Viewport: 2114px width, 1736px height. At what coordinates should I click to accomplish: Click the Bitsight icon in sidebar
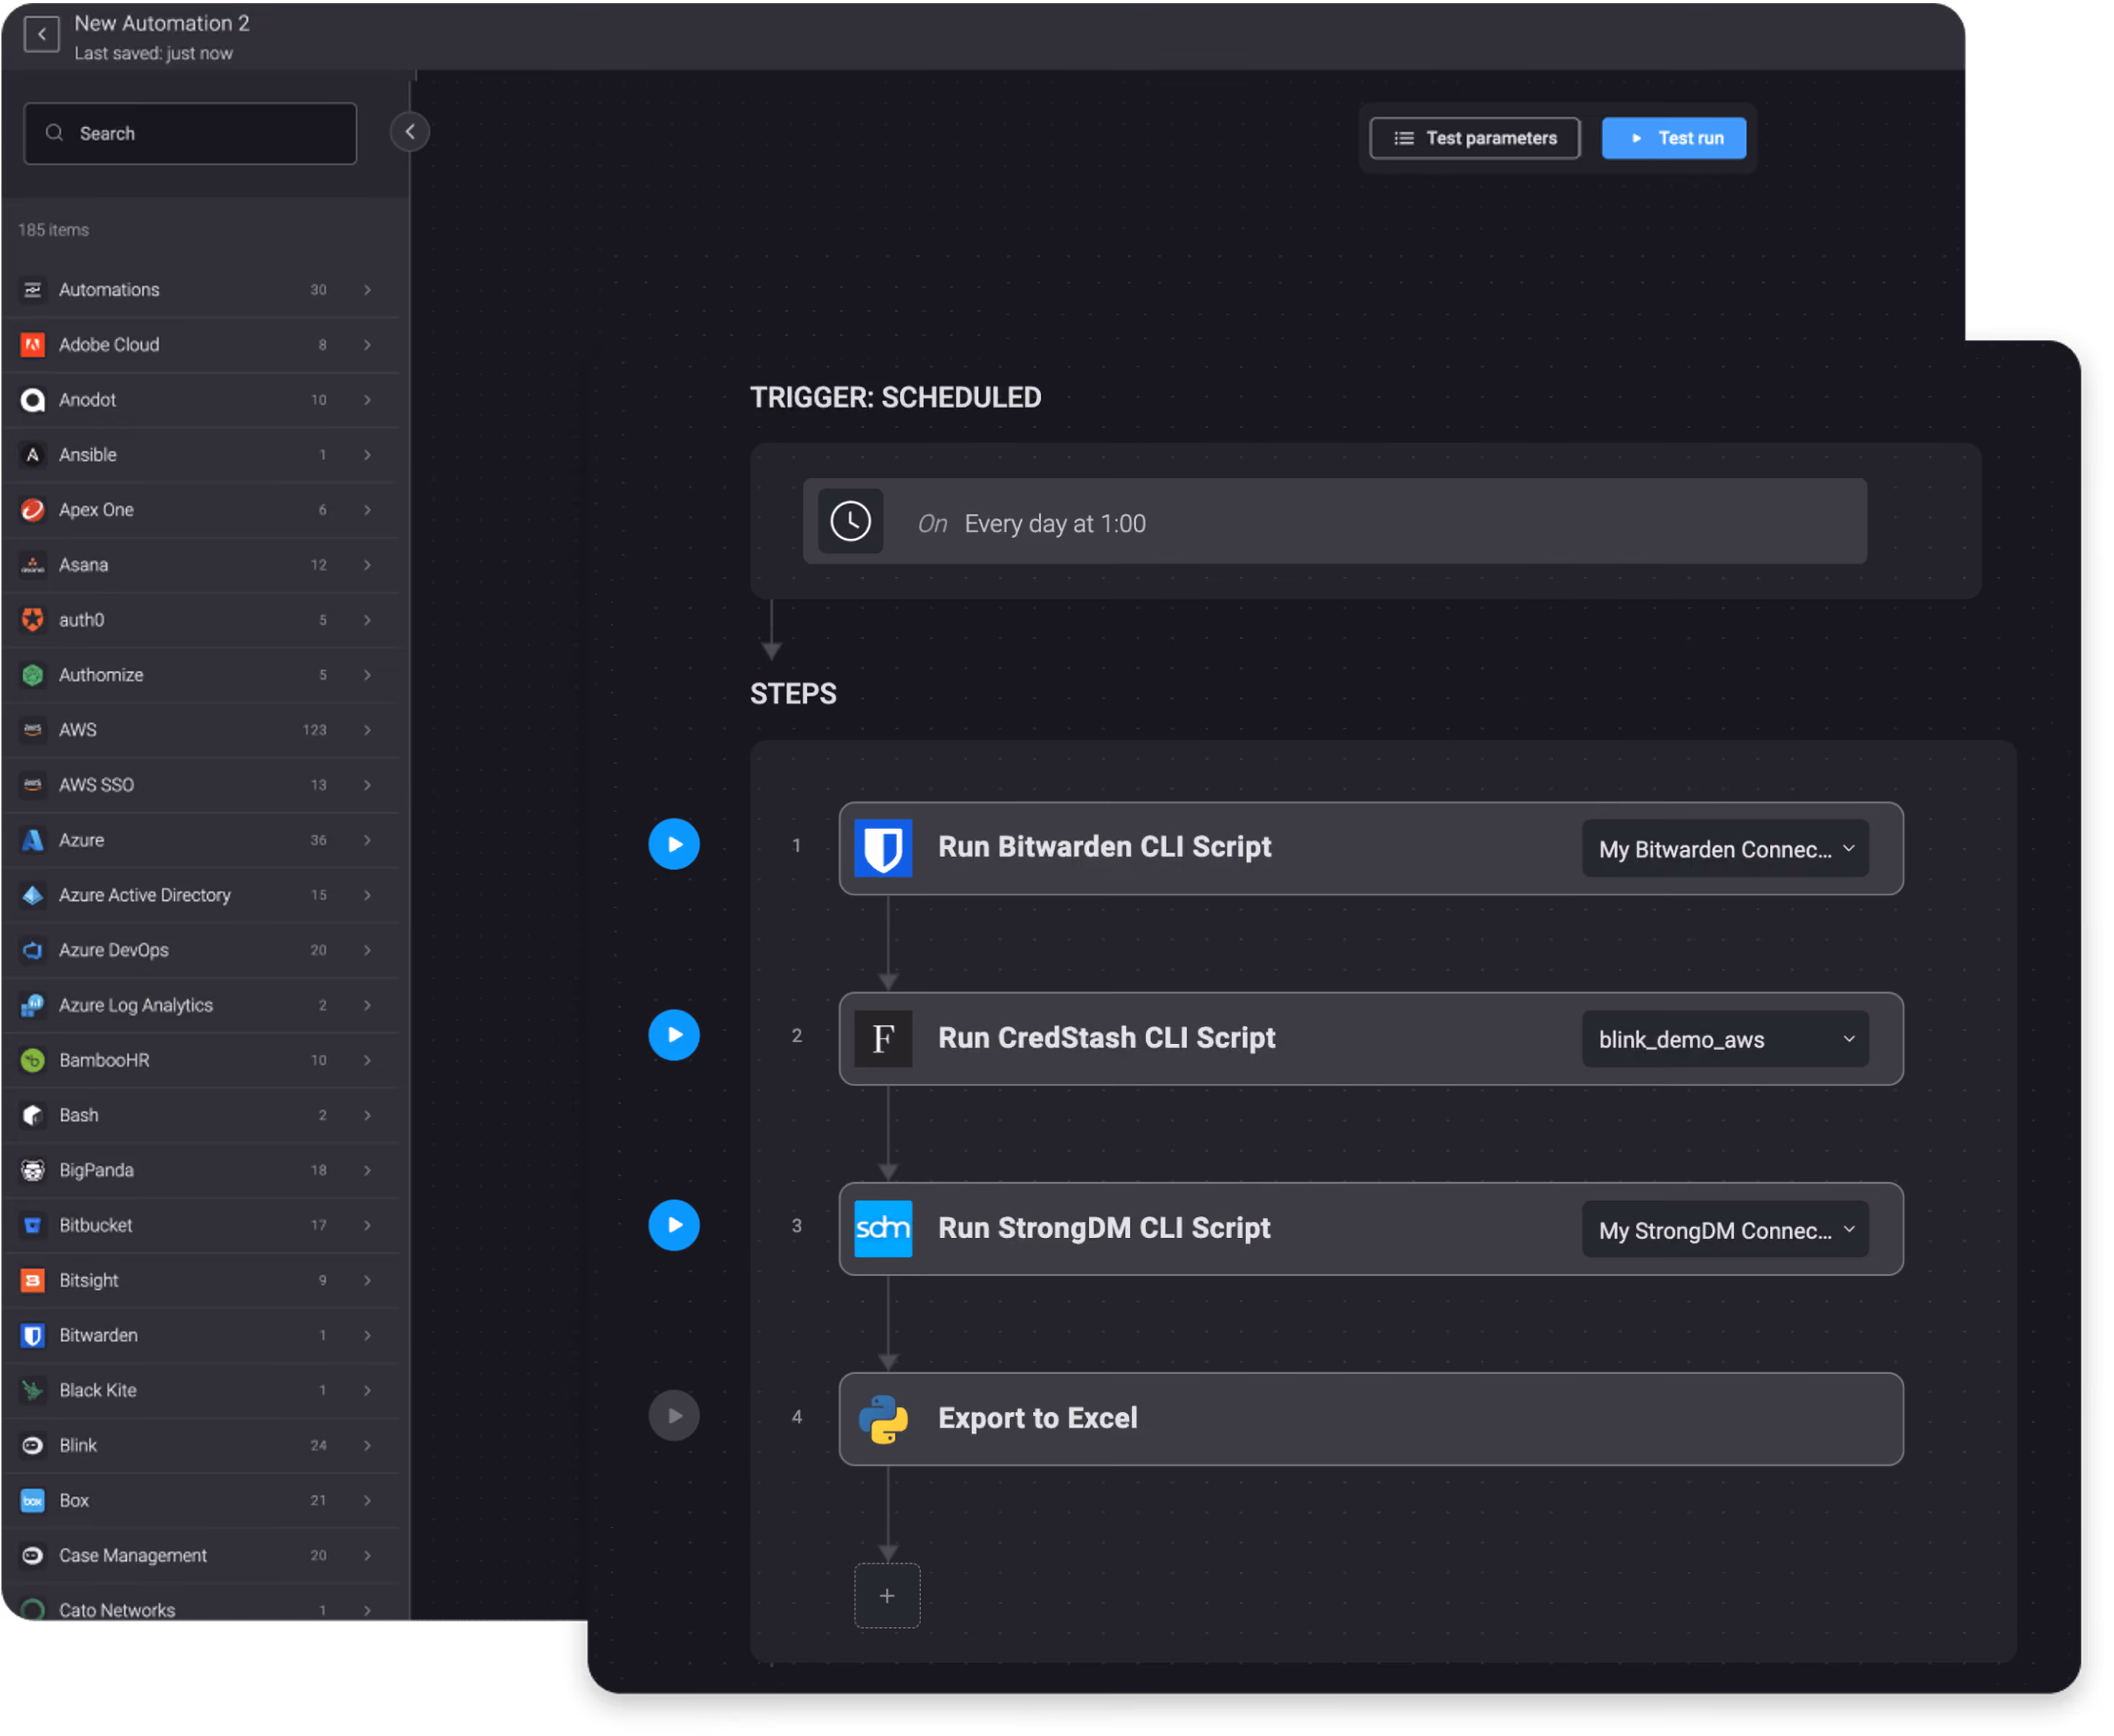click(33, 1280)
